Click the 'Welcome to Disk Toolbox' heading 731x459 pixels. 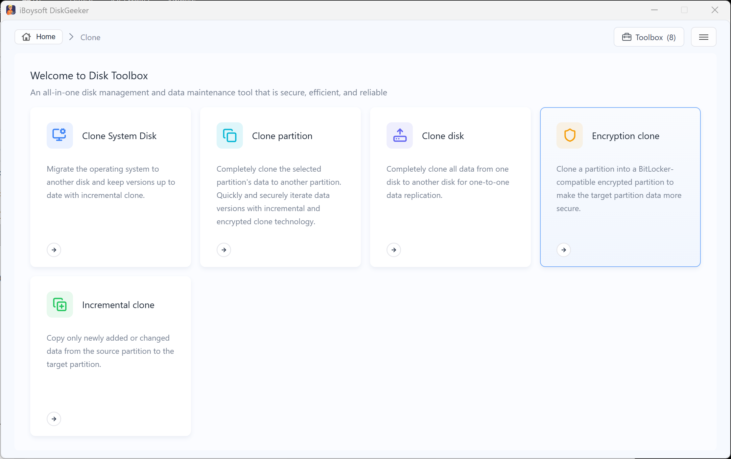[x=89, y=76]
